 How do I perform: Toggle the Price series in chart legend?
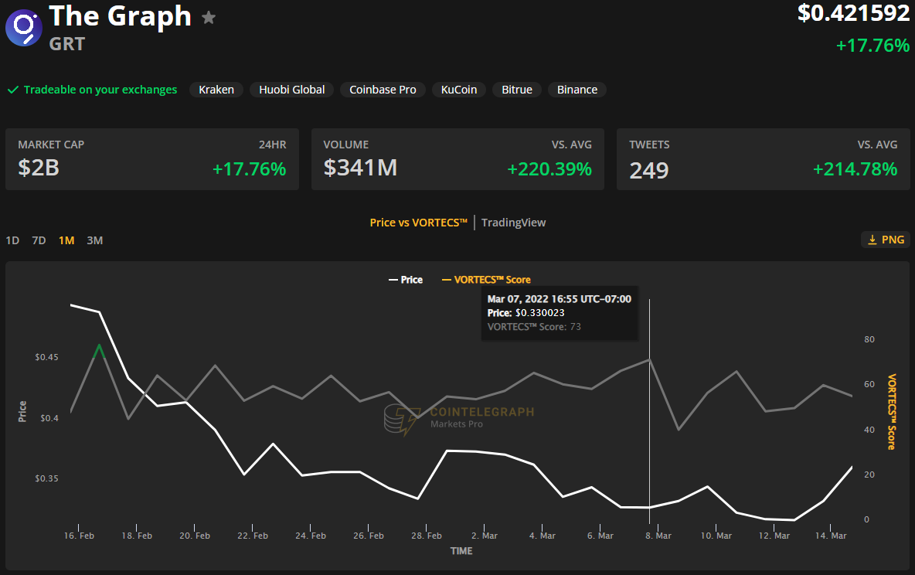click(405, 280)
